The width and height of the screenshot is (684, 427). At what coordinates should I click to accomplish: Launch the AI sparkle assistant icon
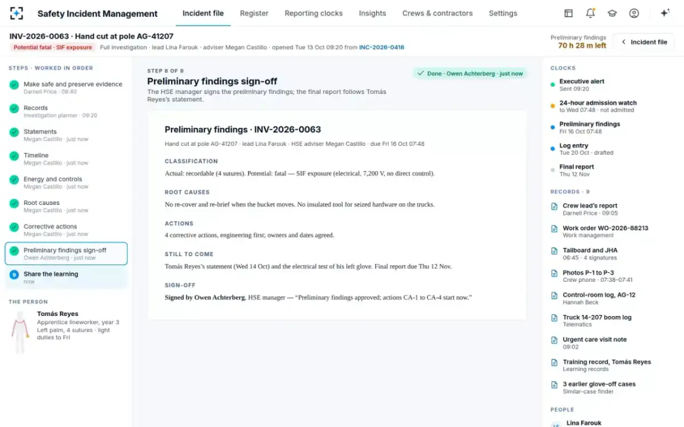point(665,13)
